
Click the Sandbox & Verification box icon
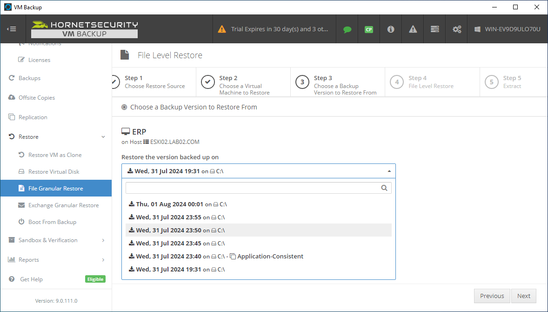[12, 240]
